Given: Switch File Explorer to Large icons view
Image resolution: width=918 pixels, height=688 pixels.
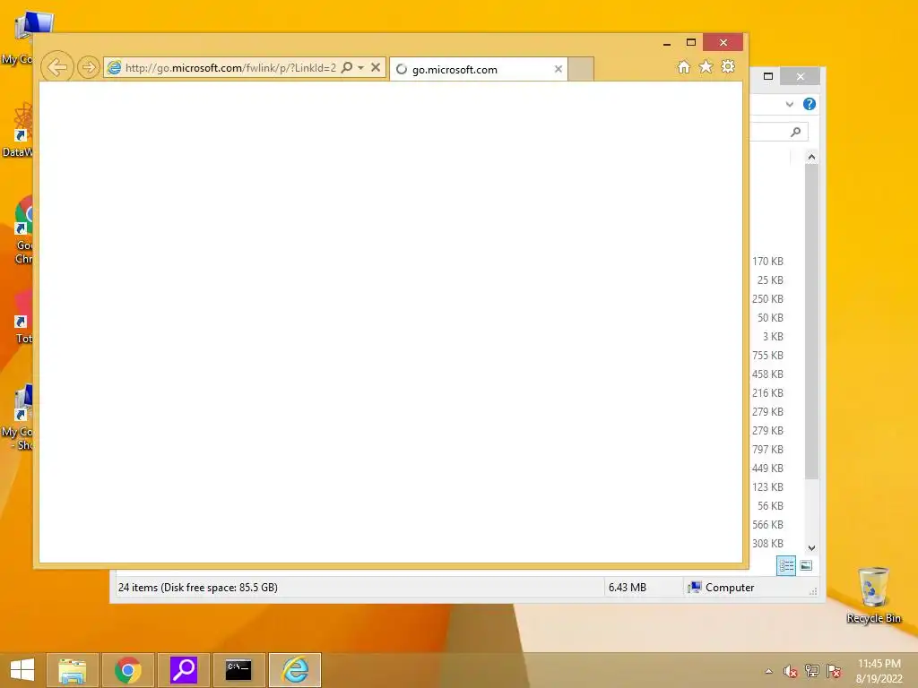Looking at the screenshot, I should (x=806, y=565).
